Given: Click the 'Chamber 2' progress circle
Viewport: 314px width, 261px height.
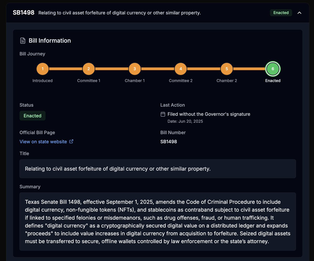Looking at the screenshot, I should 227,69.
